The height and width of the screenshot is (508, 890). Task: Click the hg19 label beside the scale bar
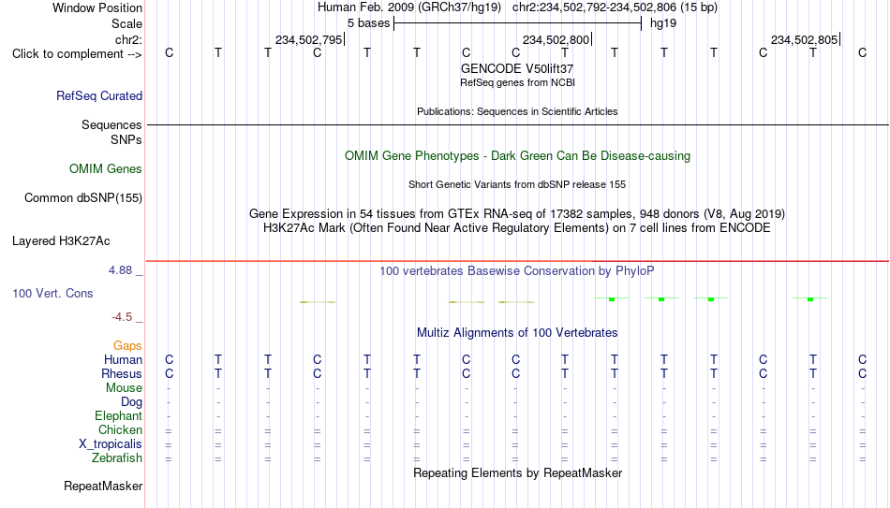pyautogui.click(x=663, y=23)
